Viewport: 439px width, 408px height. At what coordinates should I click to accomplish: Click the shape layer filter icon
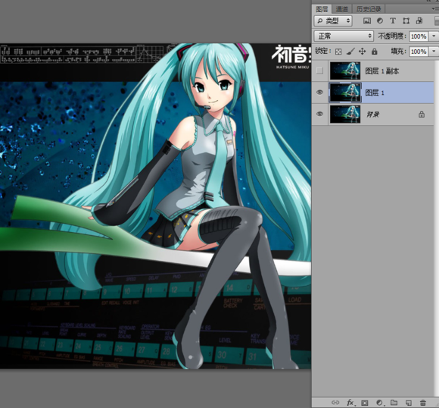(406, 20)
